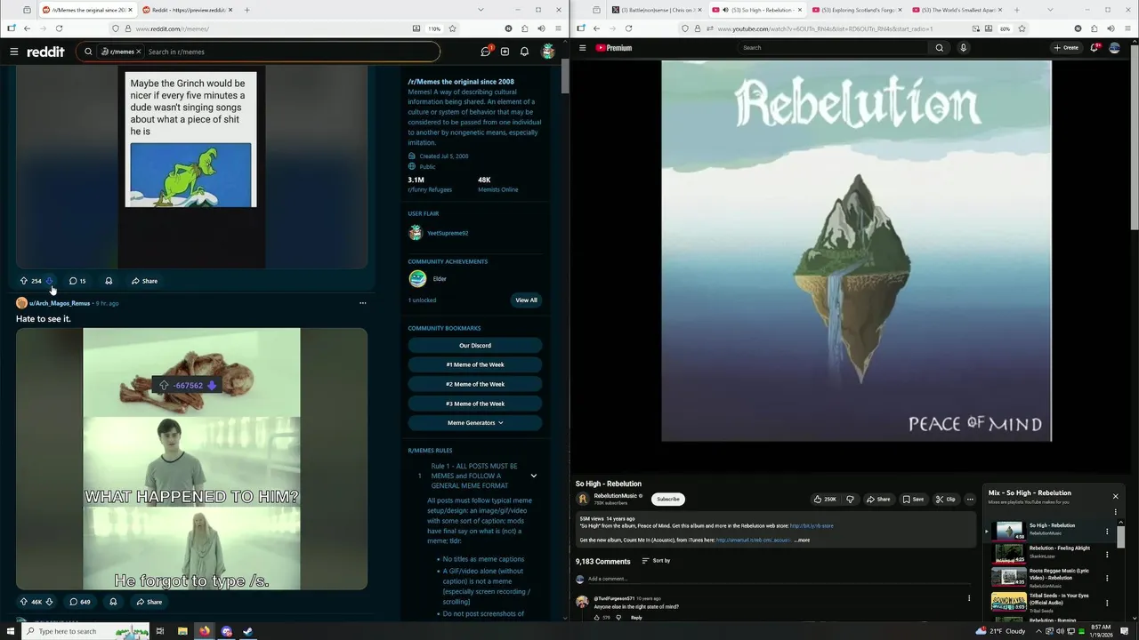Viewport: 1139px width, 640px height.
Task: Open Reddit user avatar menu
Action: tap(548, 52)
